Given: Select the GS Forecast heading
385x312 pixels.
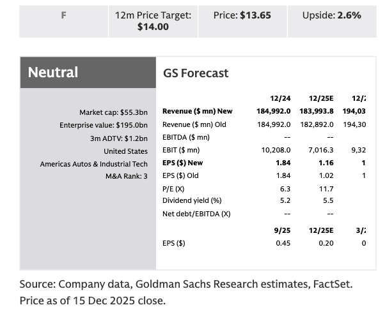Looking at the screenshot, I should pos(196,73).
